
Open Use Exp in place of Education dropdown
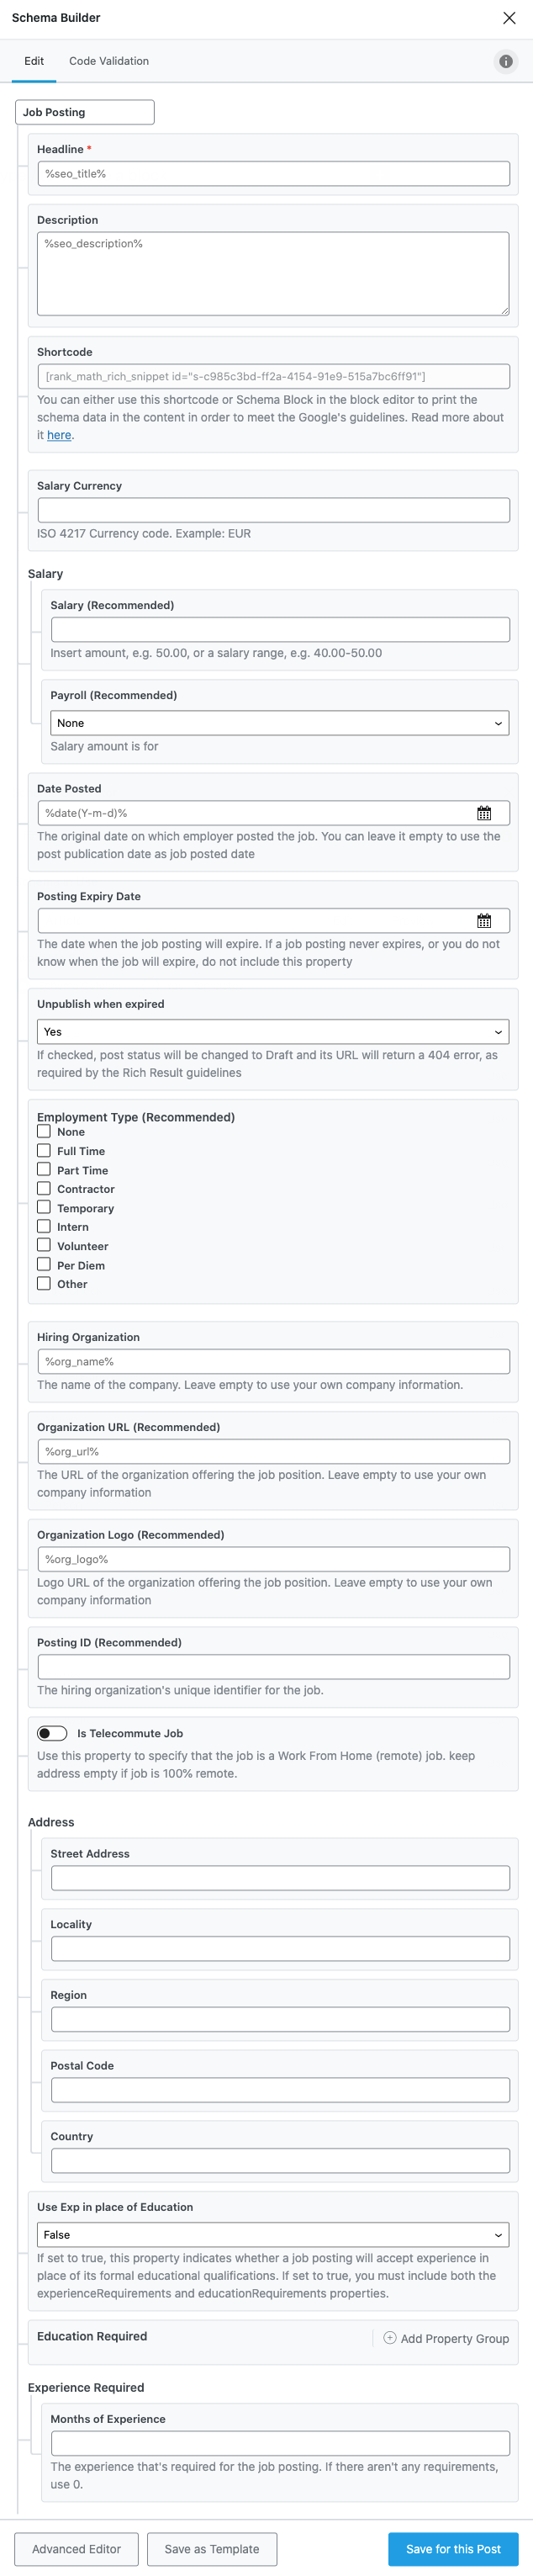point(273,2234)
